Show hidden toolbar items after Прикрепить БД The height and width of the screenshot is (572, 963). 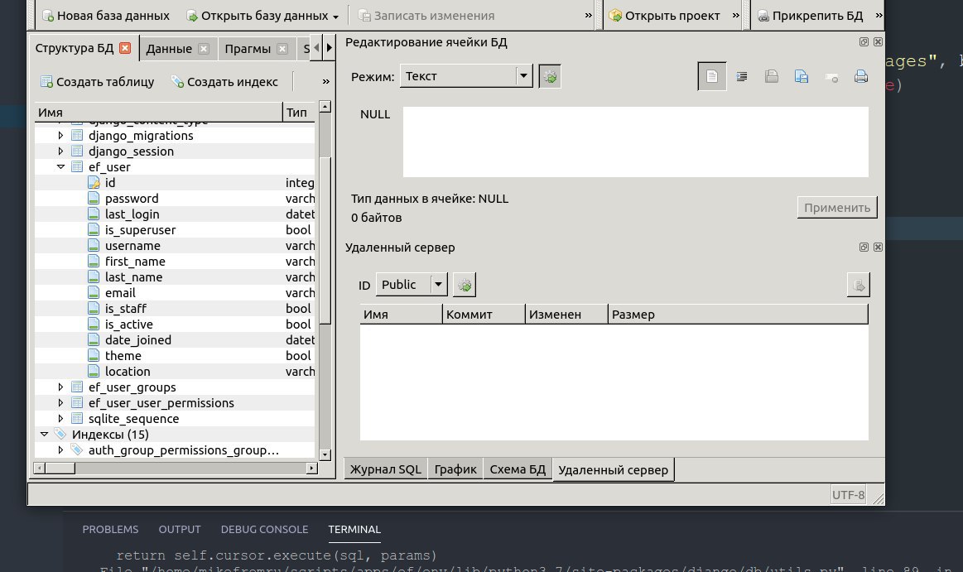879,16
